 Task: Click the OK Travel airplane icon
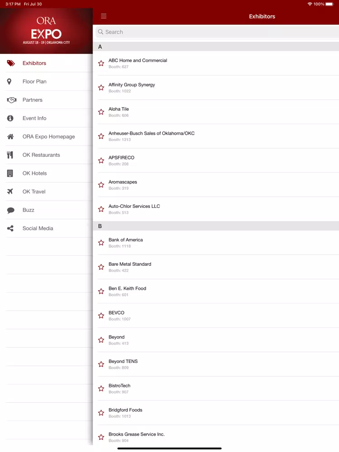pyautogui.click(x=10, y=191)
